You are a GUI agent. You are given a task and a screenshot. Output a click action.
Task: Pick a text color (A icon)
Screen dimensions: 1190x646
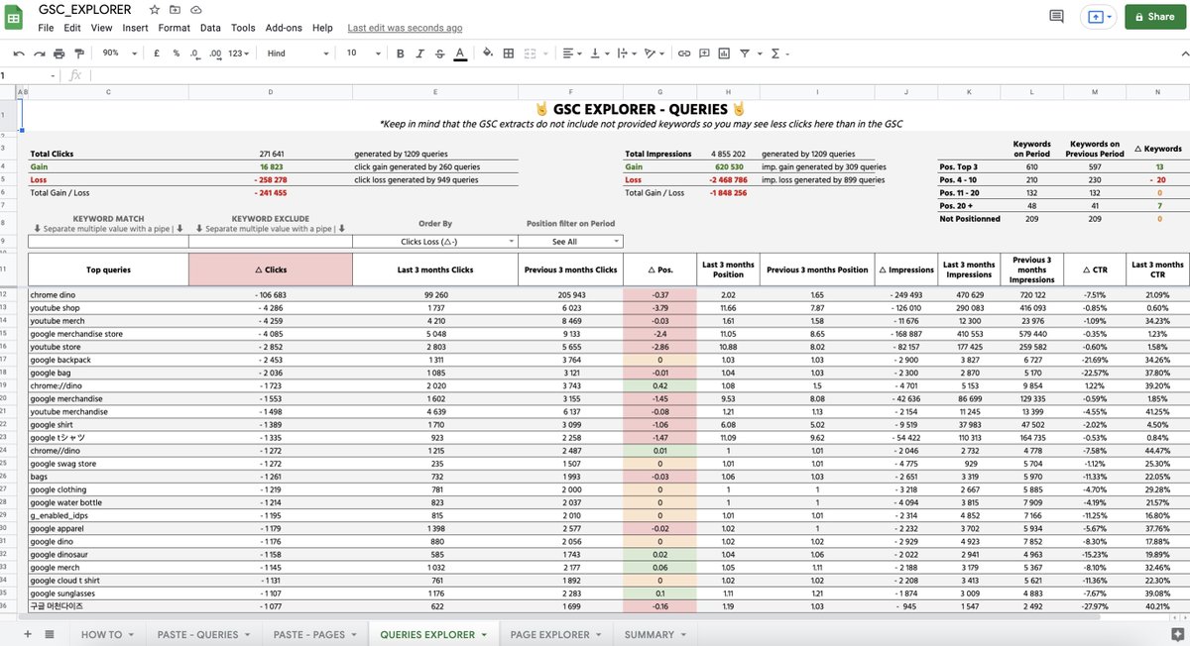click(459, 54)
